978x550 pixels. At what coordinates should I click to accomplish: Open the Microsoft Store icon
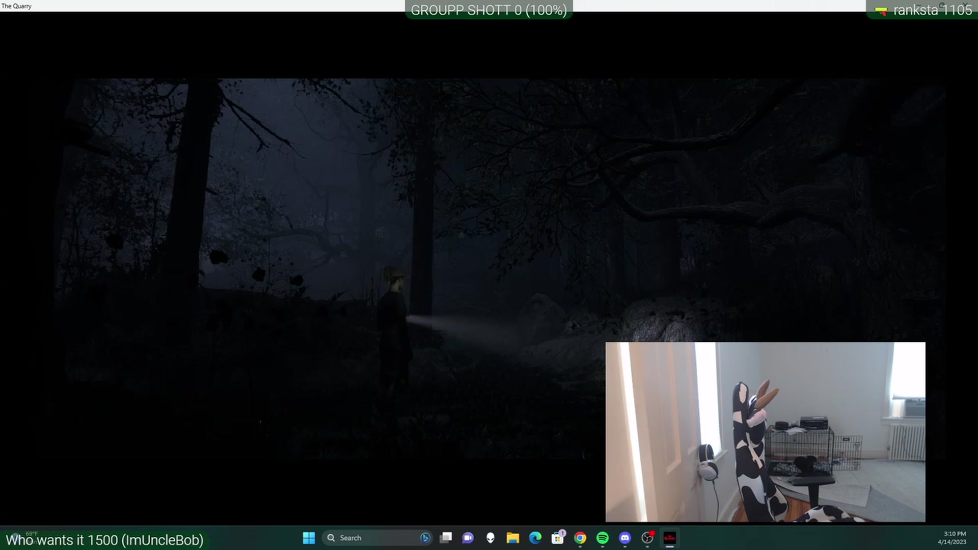tap(558, 538)
